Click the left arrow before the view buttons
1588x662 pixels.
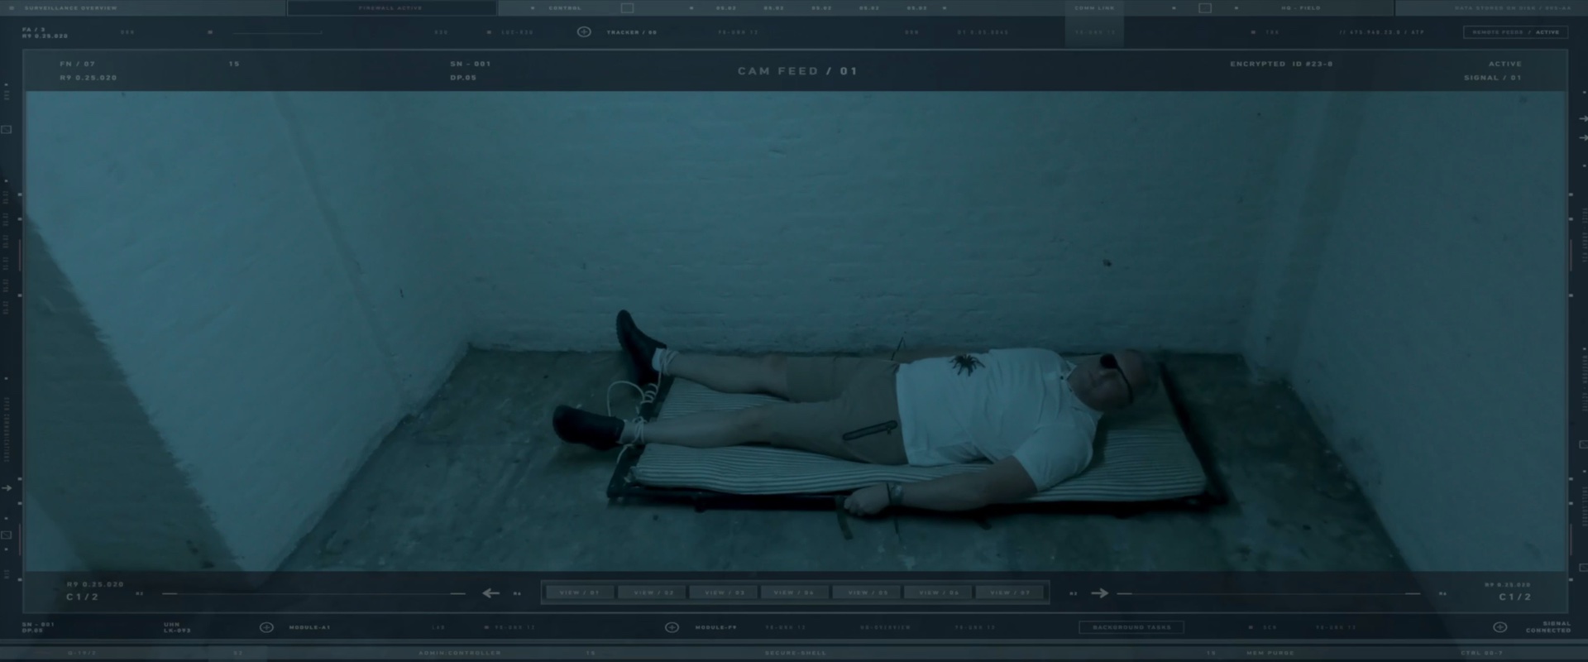[x=491, y=593]
